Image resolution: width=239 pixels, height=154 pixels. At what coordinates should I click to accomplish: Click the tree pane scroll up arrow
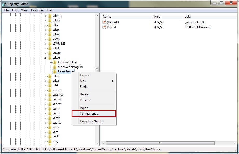[97, 16]
